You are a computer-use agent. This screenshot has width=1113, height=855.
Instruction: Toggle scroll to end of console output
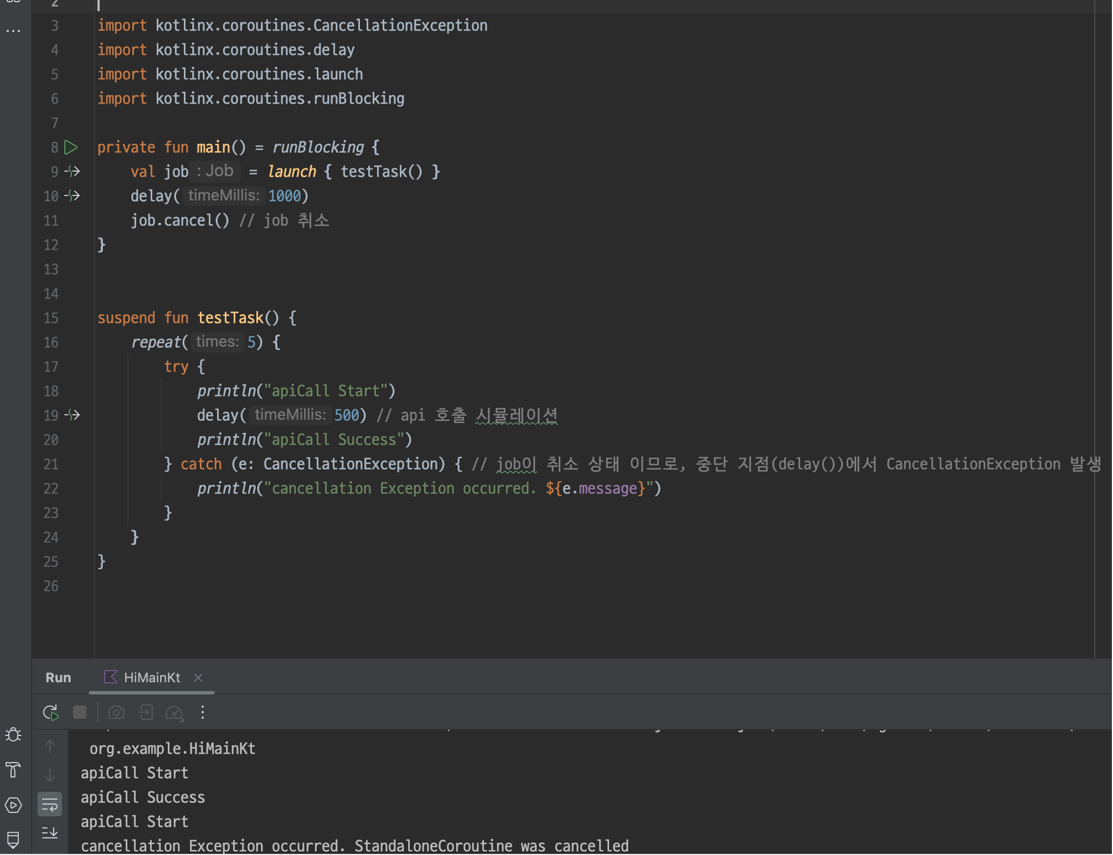pos(50,832)
